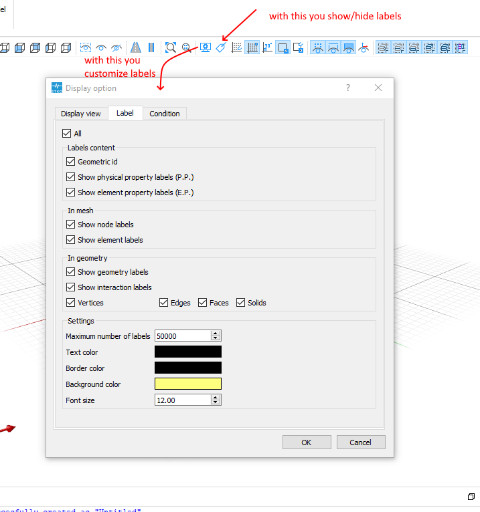Select cube view with front face highlighted
Image resolution: width=480 pixels, height=512 pixels.
[x=19, y=47]
